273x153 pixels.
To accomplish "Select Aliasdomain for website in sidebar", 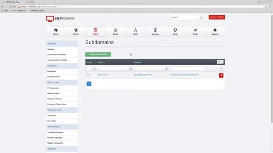I will 62,60.
